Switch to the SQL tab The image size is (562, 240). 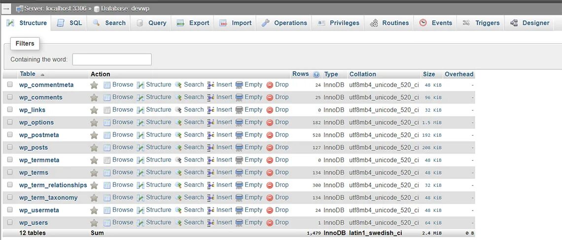(70, 23)
